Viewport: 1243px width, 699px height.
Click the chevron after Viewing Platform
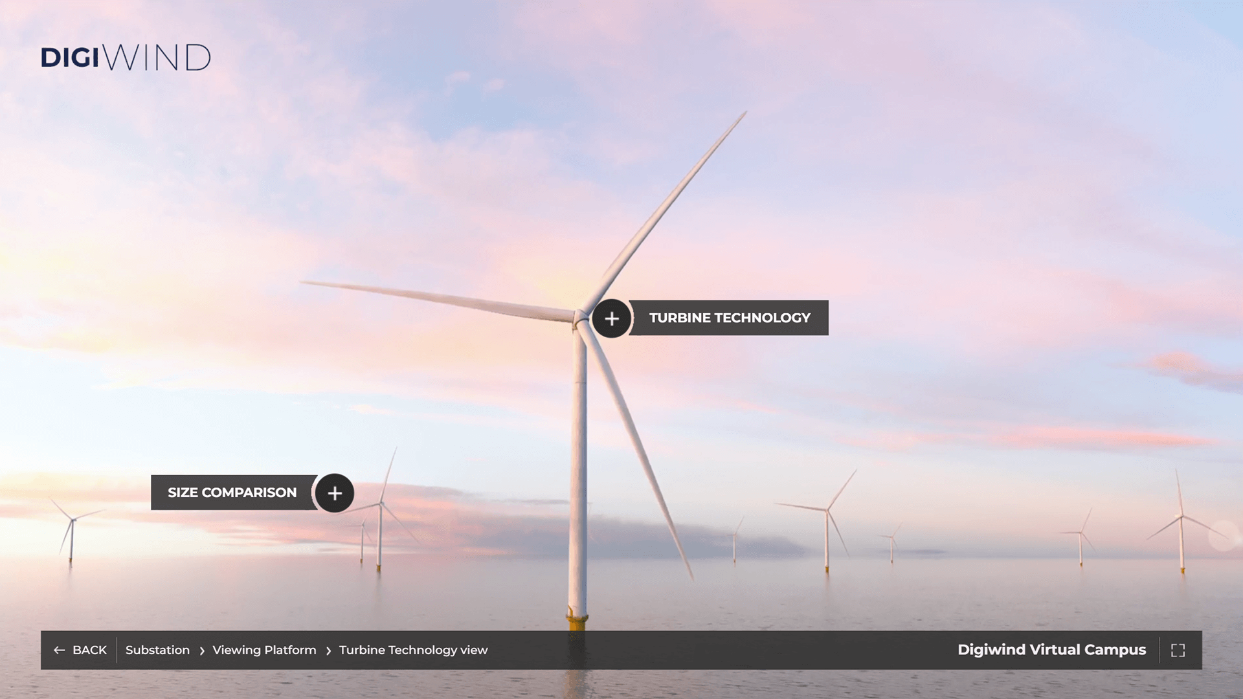[x=328, y=651]
